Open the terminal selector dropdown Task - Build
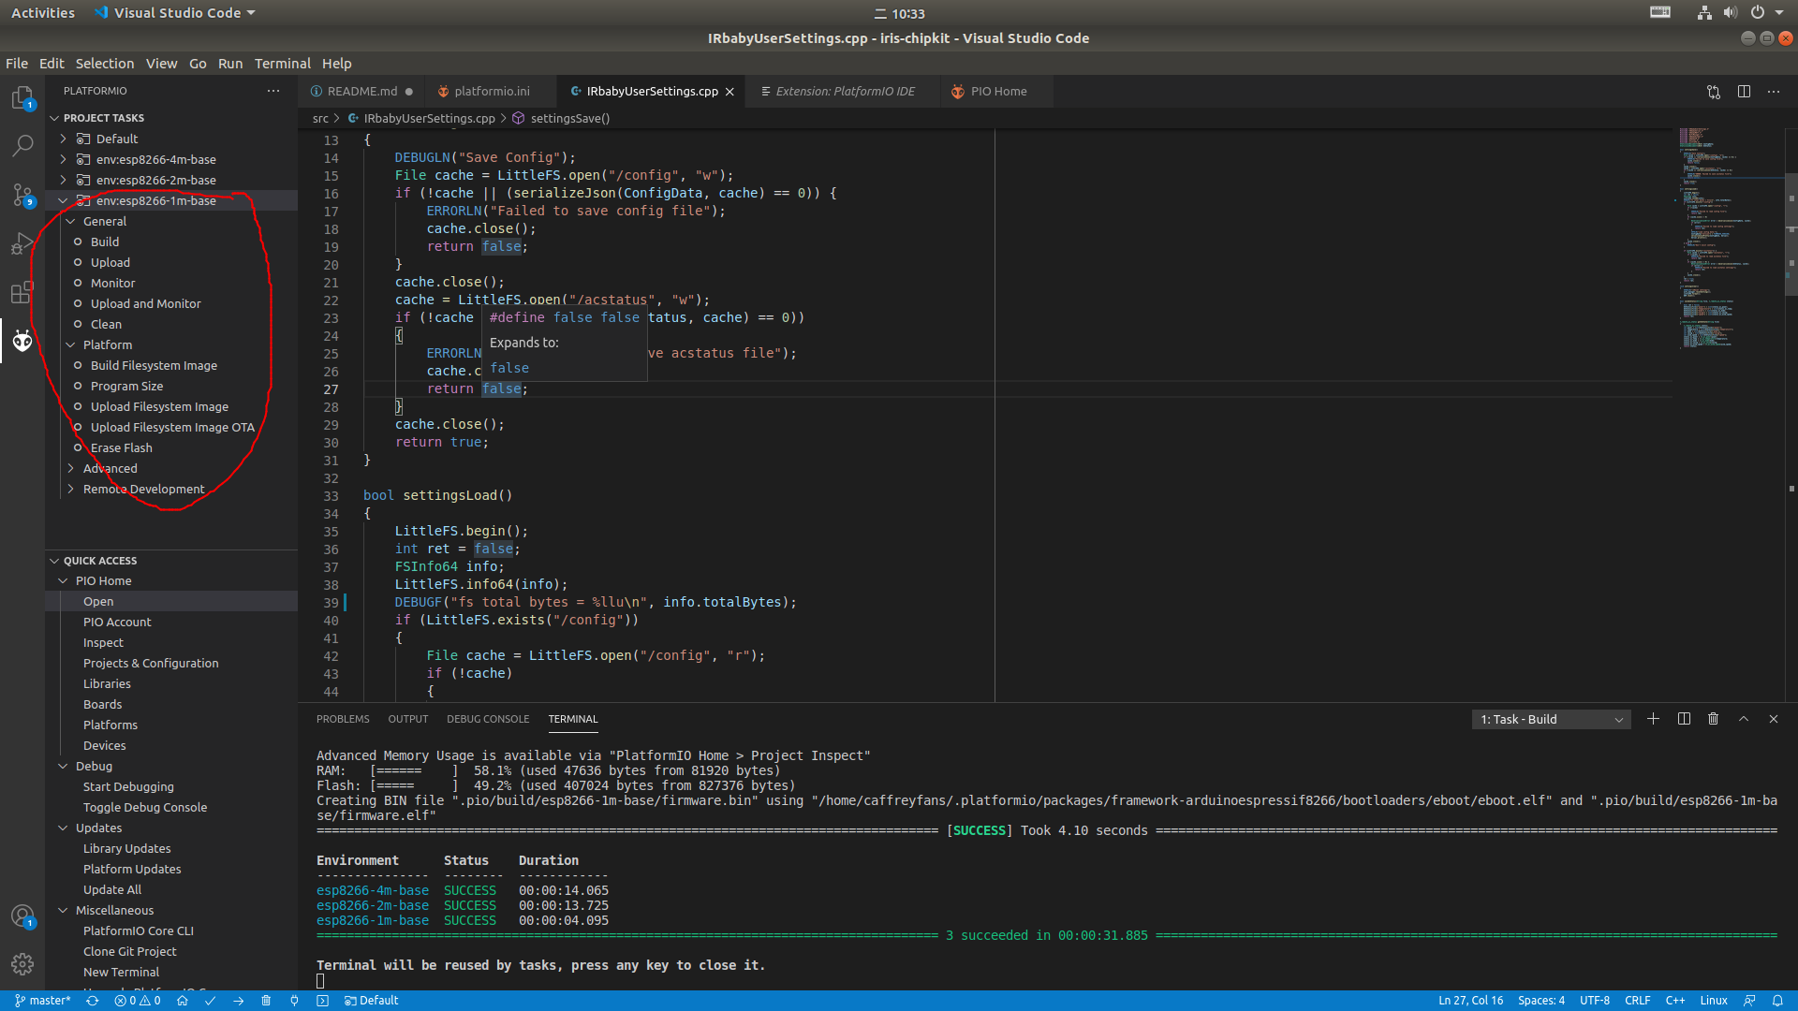Viewport: 1798px width, 1011px height. (1551, 719)
